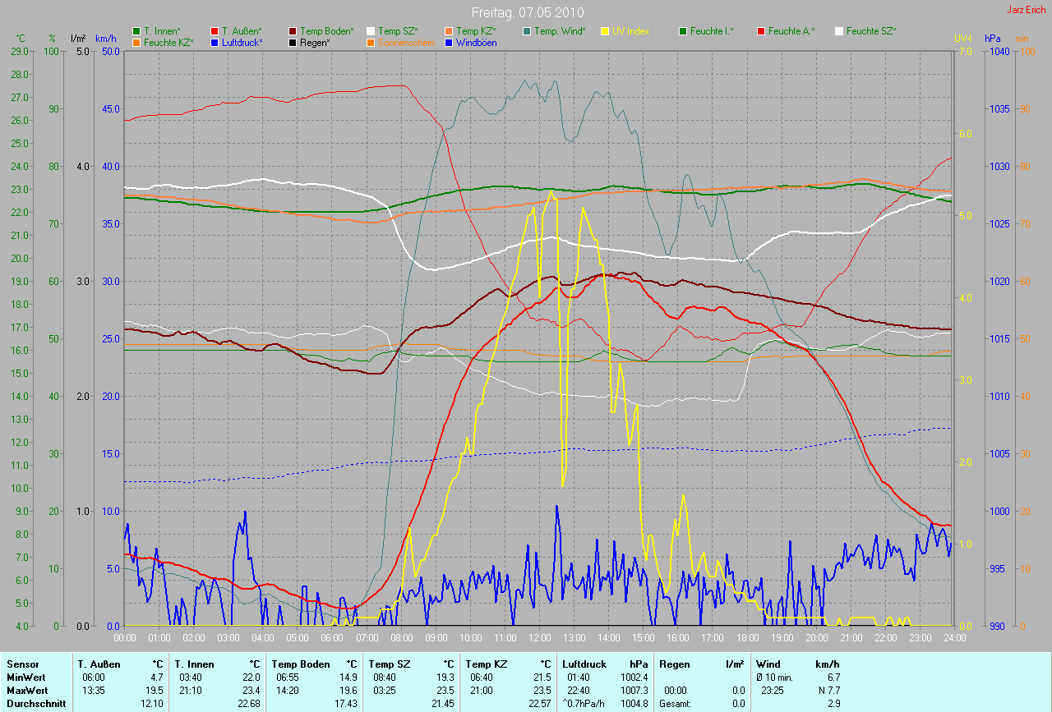
Task: Select the 'Temp. Wind*' legend label
Action: click(x=561, y=31)
